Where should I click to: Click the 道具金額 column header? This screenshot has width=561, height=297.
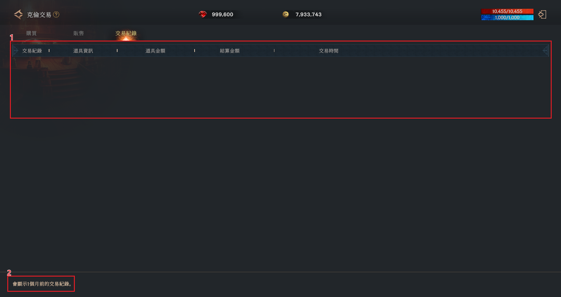[155, 51]
